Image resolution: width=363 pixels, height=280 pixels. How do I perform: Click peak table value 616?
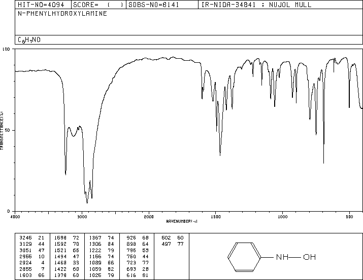click(131, 275)
